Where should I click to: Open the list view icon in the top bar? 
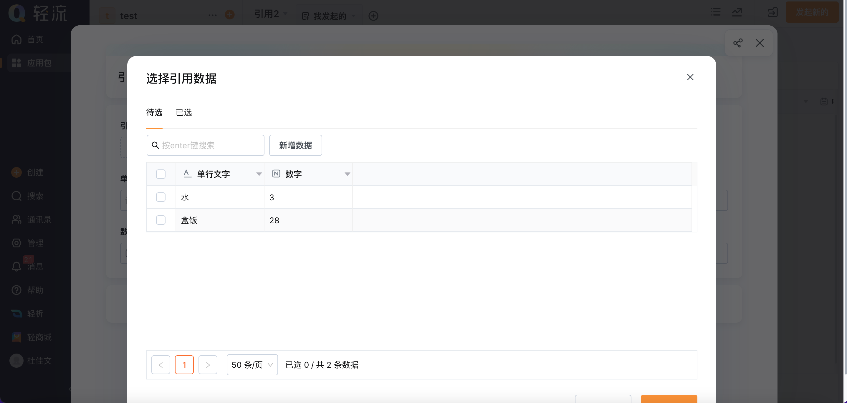(x=715, y=12)
